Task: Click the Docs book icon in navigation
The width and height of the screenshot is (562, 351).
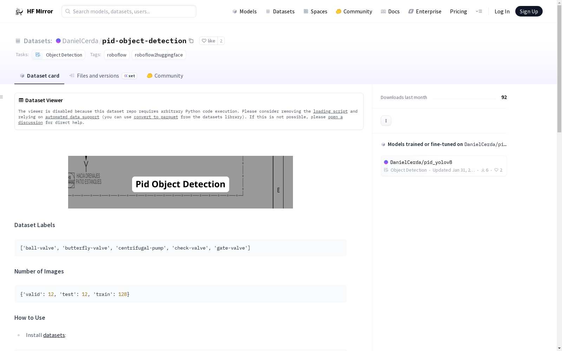Action: [383, 11]
